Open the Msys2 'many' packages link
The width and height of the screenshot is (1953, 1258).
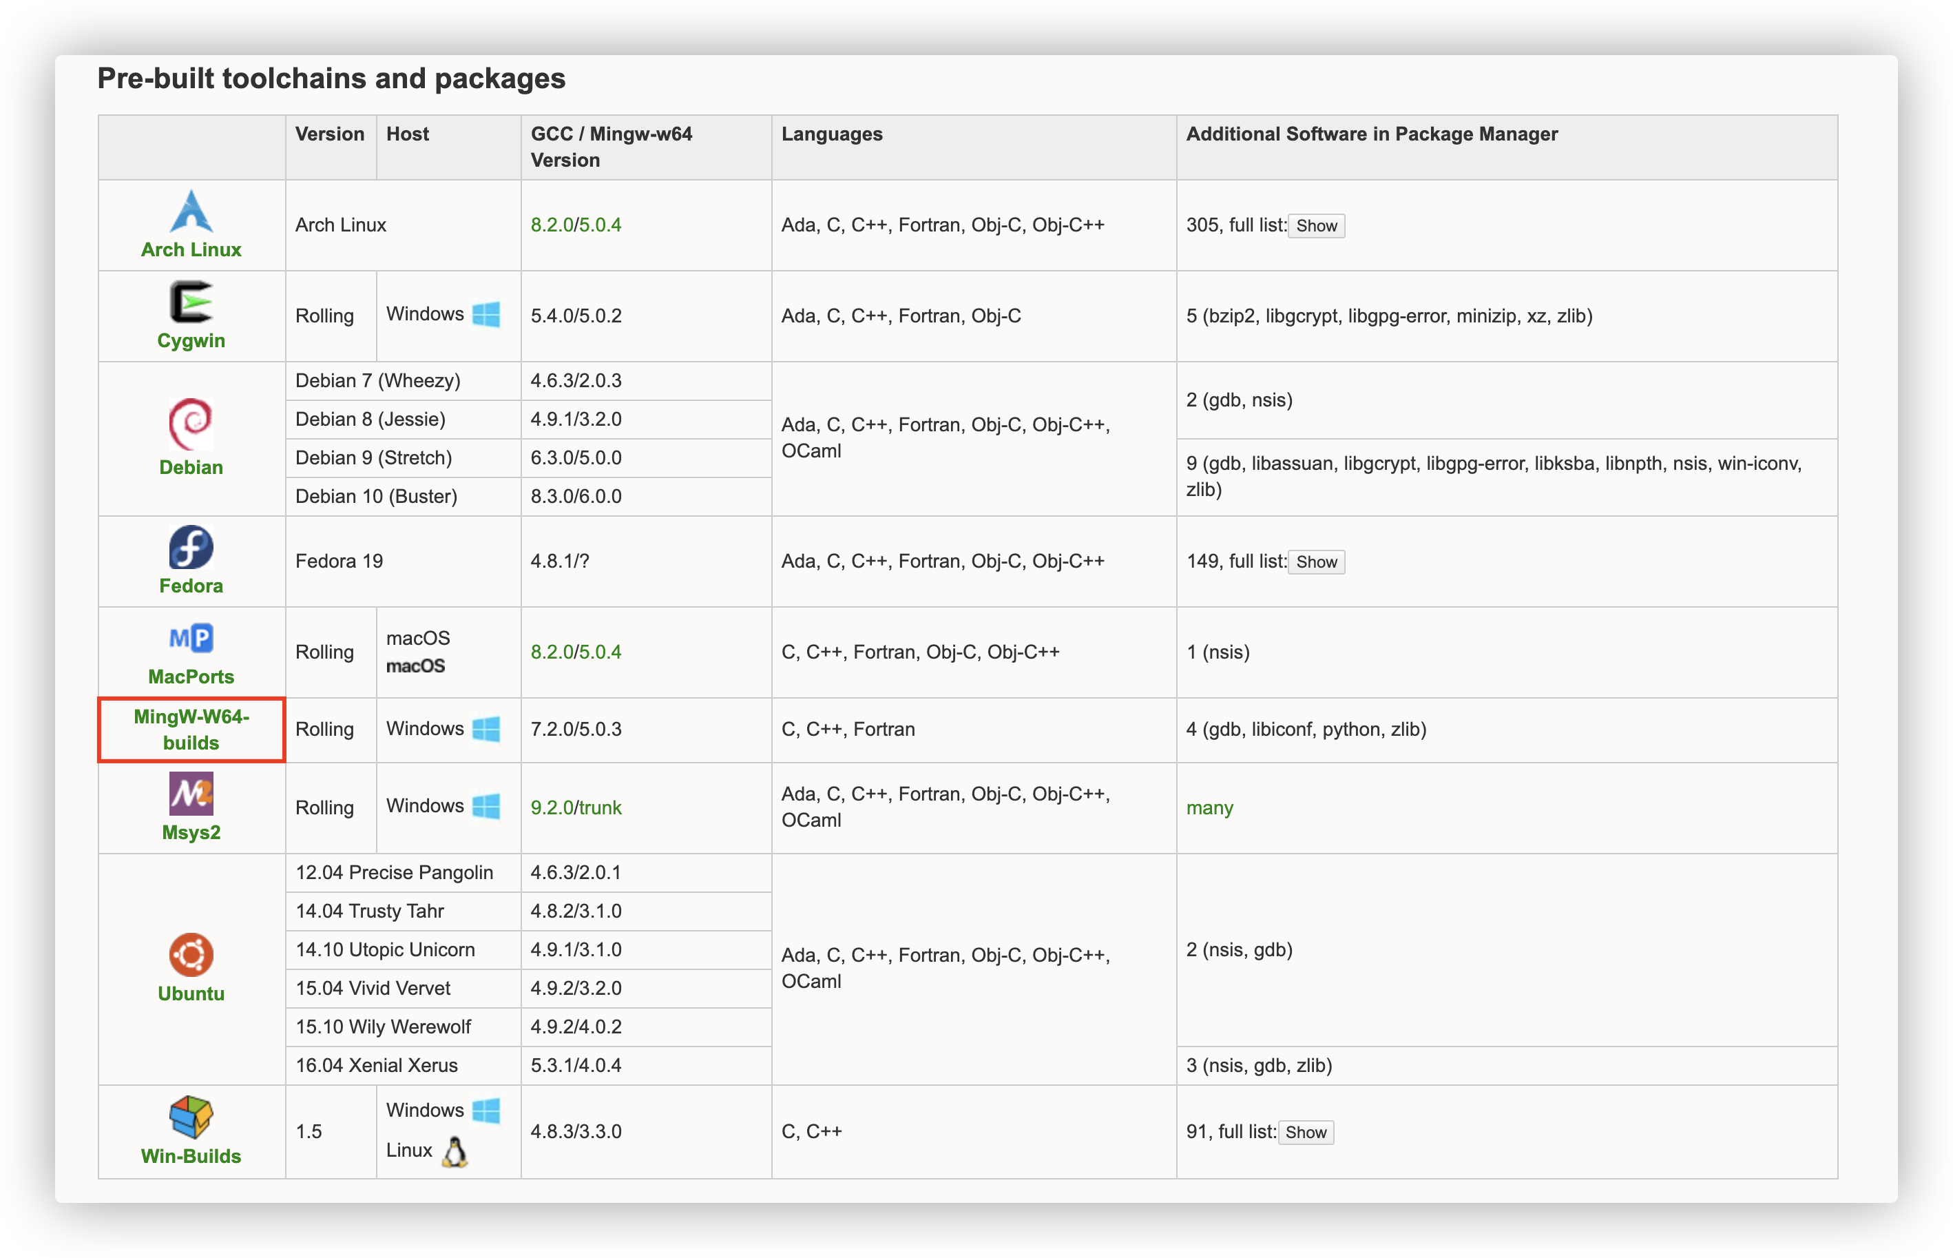point(1209,808)
